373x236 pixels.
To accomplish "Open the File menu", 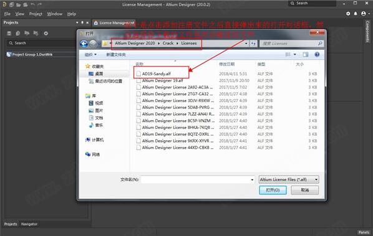I will click(7, 14).
